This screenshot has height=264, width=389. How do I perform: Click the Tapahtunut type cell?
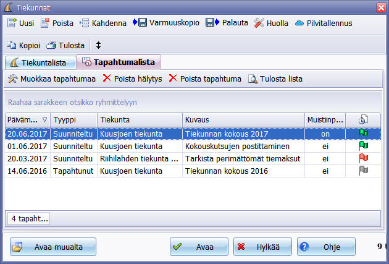73,171
